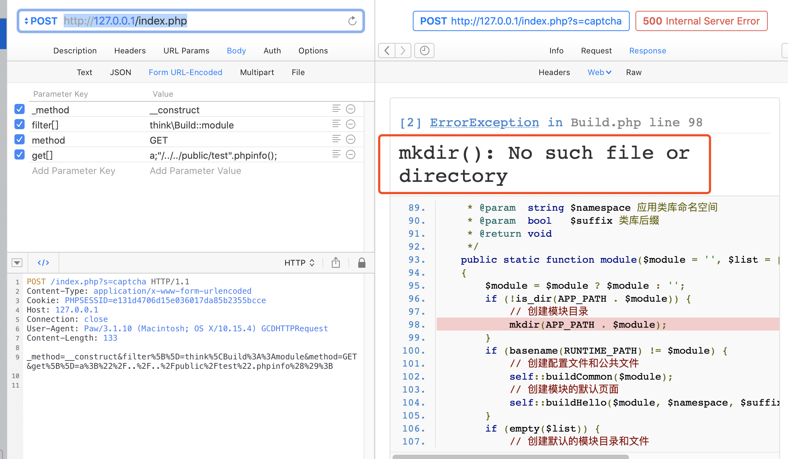Uncheck the _method parameter checkbox
Screen dimensions: 788x459
pyautogui.click(x=20, y=109)
